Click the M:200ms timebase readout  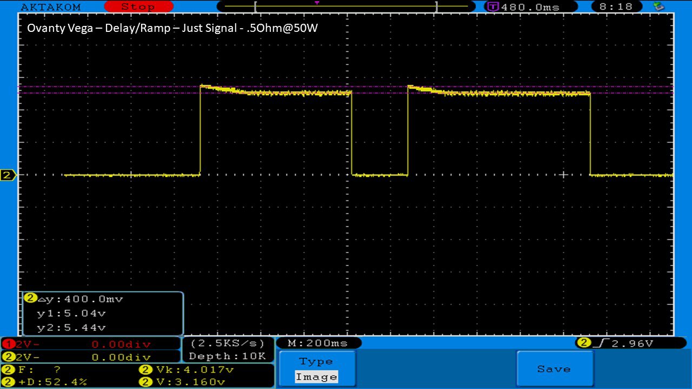point(318,343)
